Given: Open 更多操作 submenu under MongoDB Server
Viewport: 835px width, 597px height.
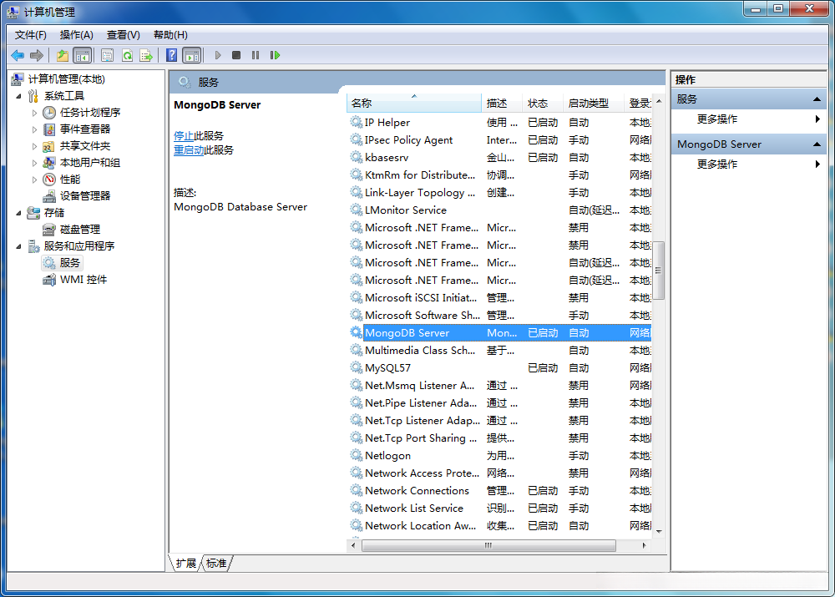Looking at the screenshot, I should tap(747, 164).
